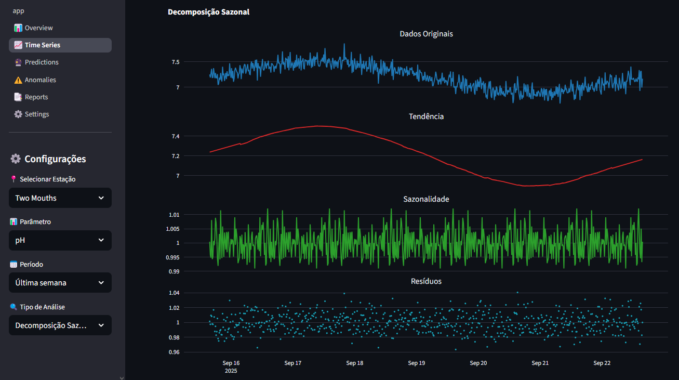Open the pH parameter dropdown

coord(60,241)
